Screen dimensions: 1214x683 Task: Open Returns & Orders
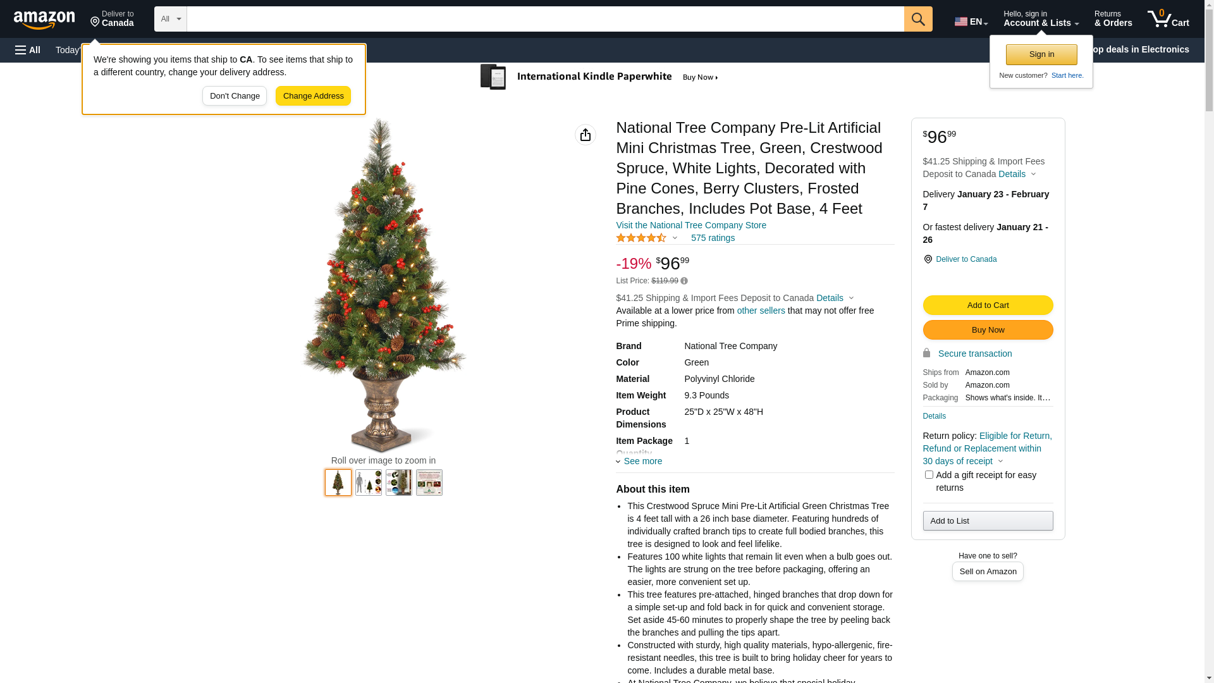point(1113,19)
